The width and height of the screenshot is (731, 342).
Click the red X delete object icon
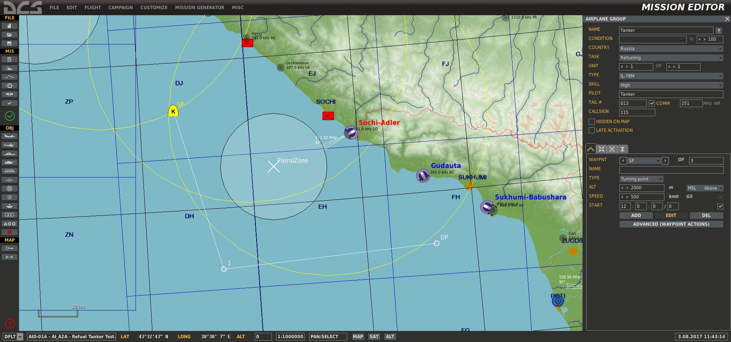10,232
